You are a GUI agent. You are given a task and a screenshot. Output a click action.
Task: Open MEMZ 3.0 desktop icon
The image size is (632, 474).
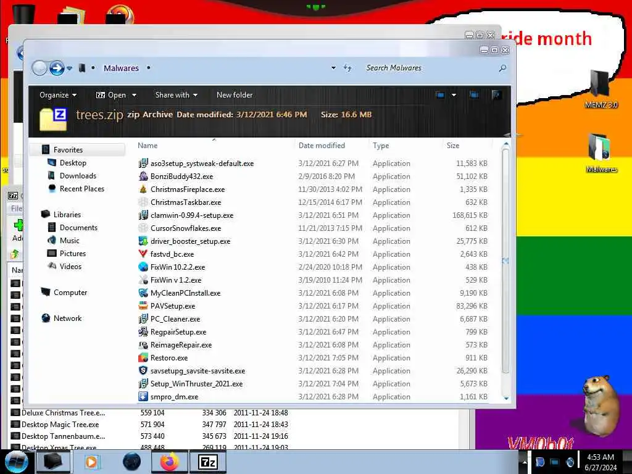tap(601, 89)
